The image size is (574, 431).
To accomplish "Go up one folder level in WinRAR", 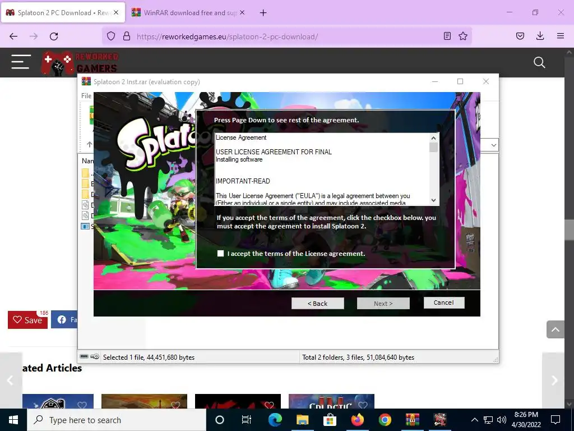I will pos(89,144).
